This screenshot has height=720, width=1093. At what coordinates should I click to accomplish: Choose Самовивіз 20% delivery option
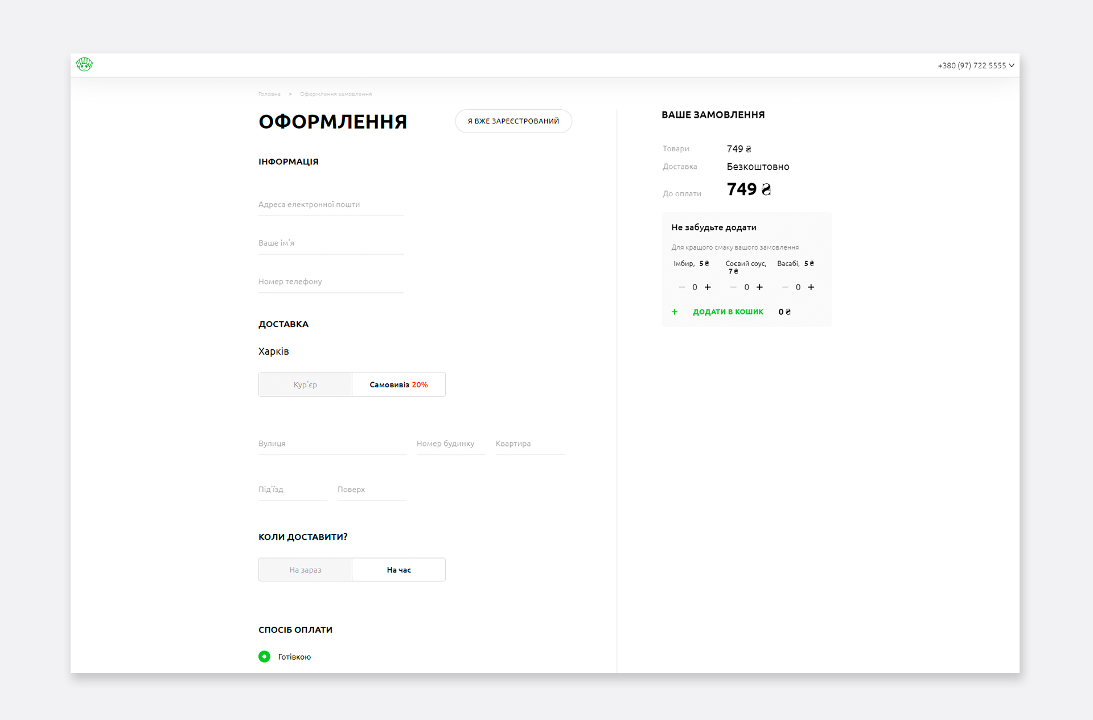pyautogui.click(x=398, y=384)
